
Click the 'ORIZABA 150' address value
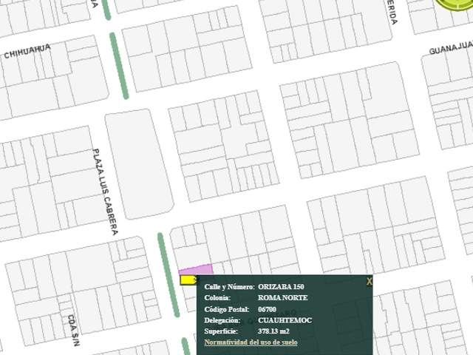tap(281, 286)
